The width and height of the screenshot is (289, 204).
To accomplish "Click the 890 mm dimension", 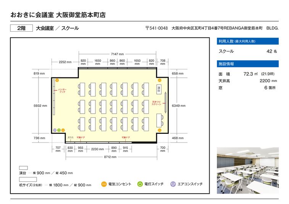I will click(x=114, y=149).
